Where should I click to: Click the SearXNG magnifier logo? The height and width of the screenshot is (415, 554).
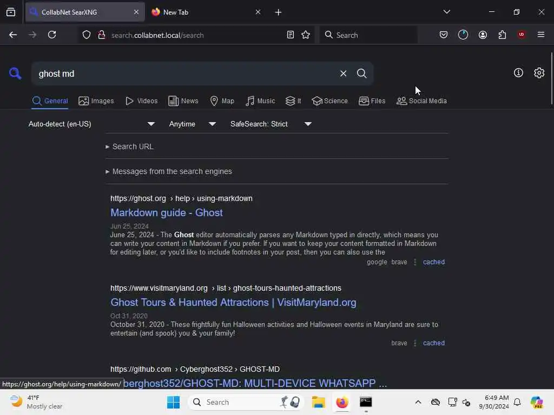coord(15,73)
